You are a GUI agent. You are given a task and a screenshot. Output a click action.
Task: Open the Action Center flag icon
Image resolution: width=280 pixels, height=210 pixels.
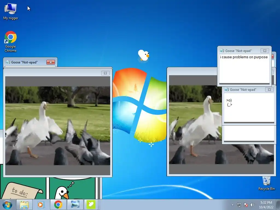click(x=246, y=205)
